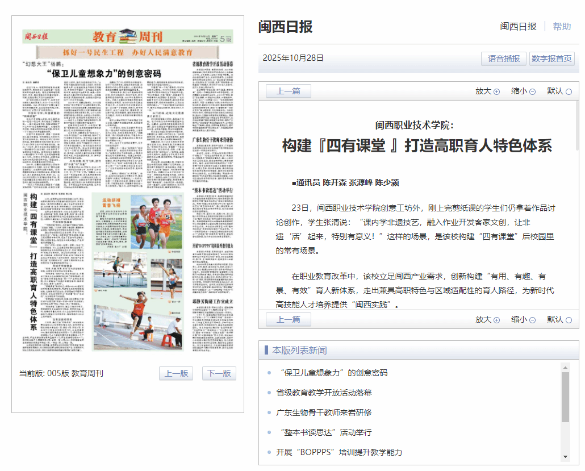Click the bottom 默认 default-size icon
Screen dimensions: 585x471
point(569,320)
